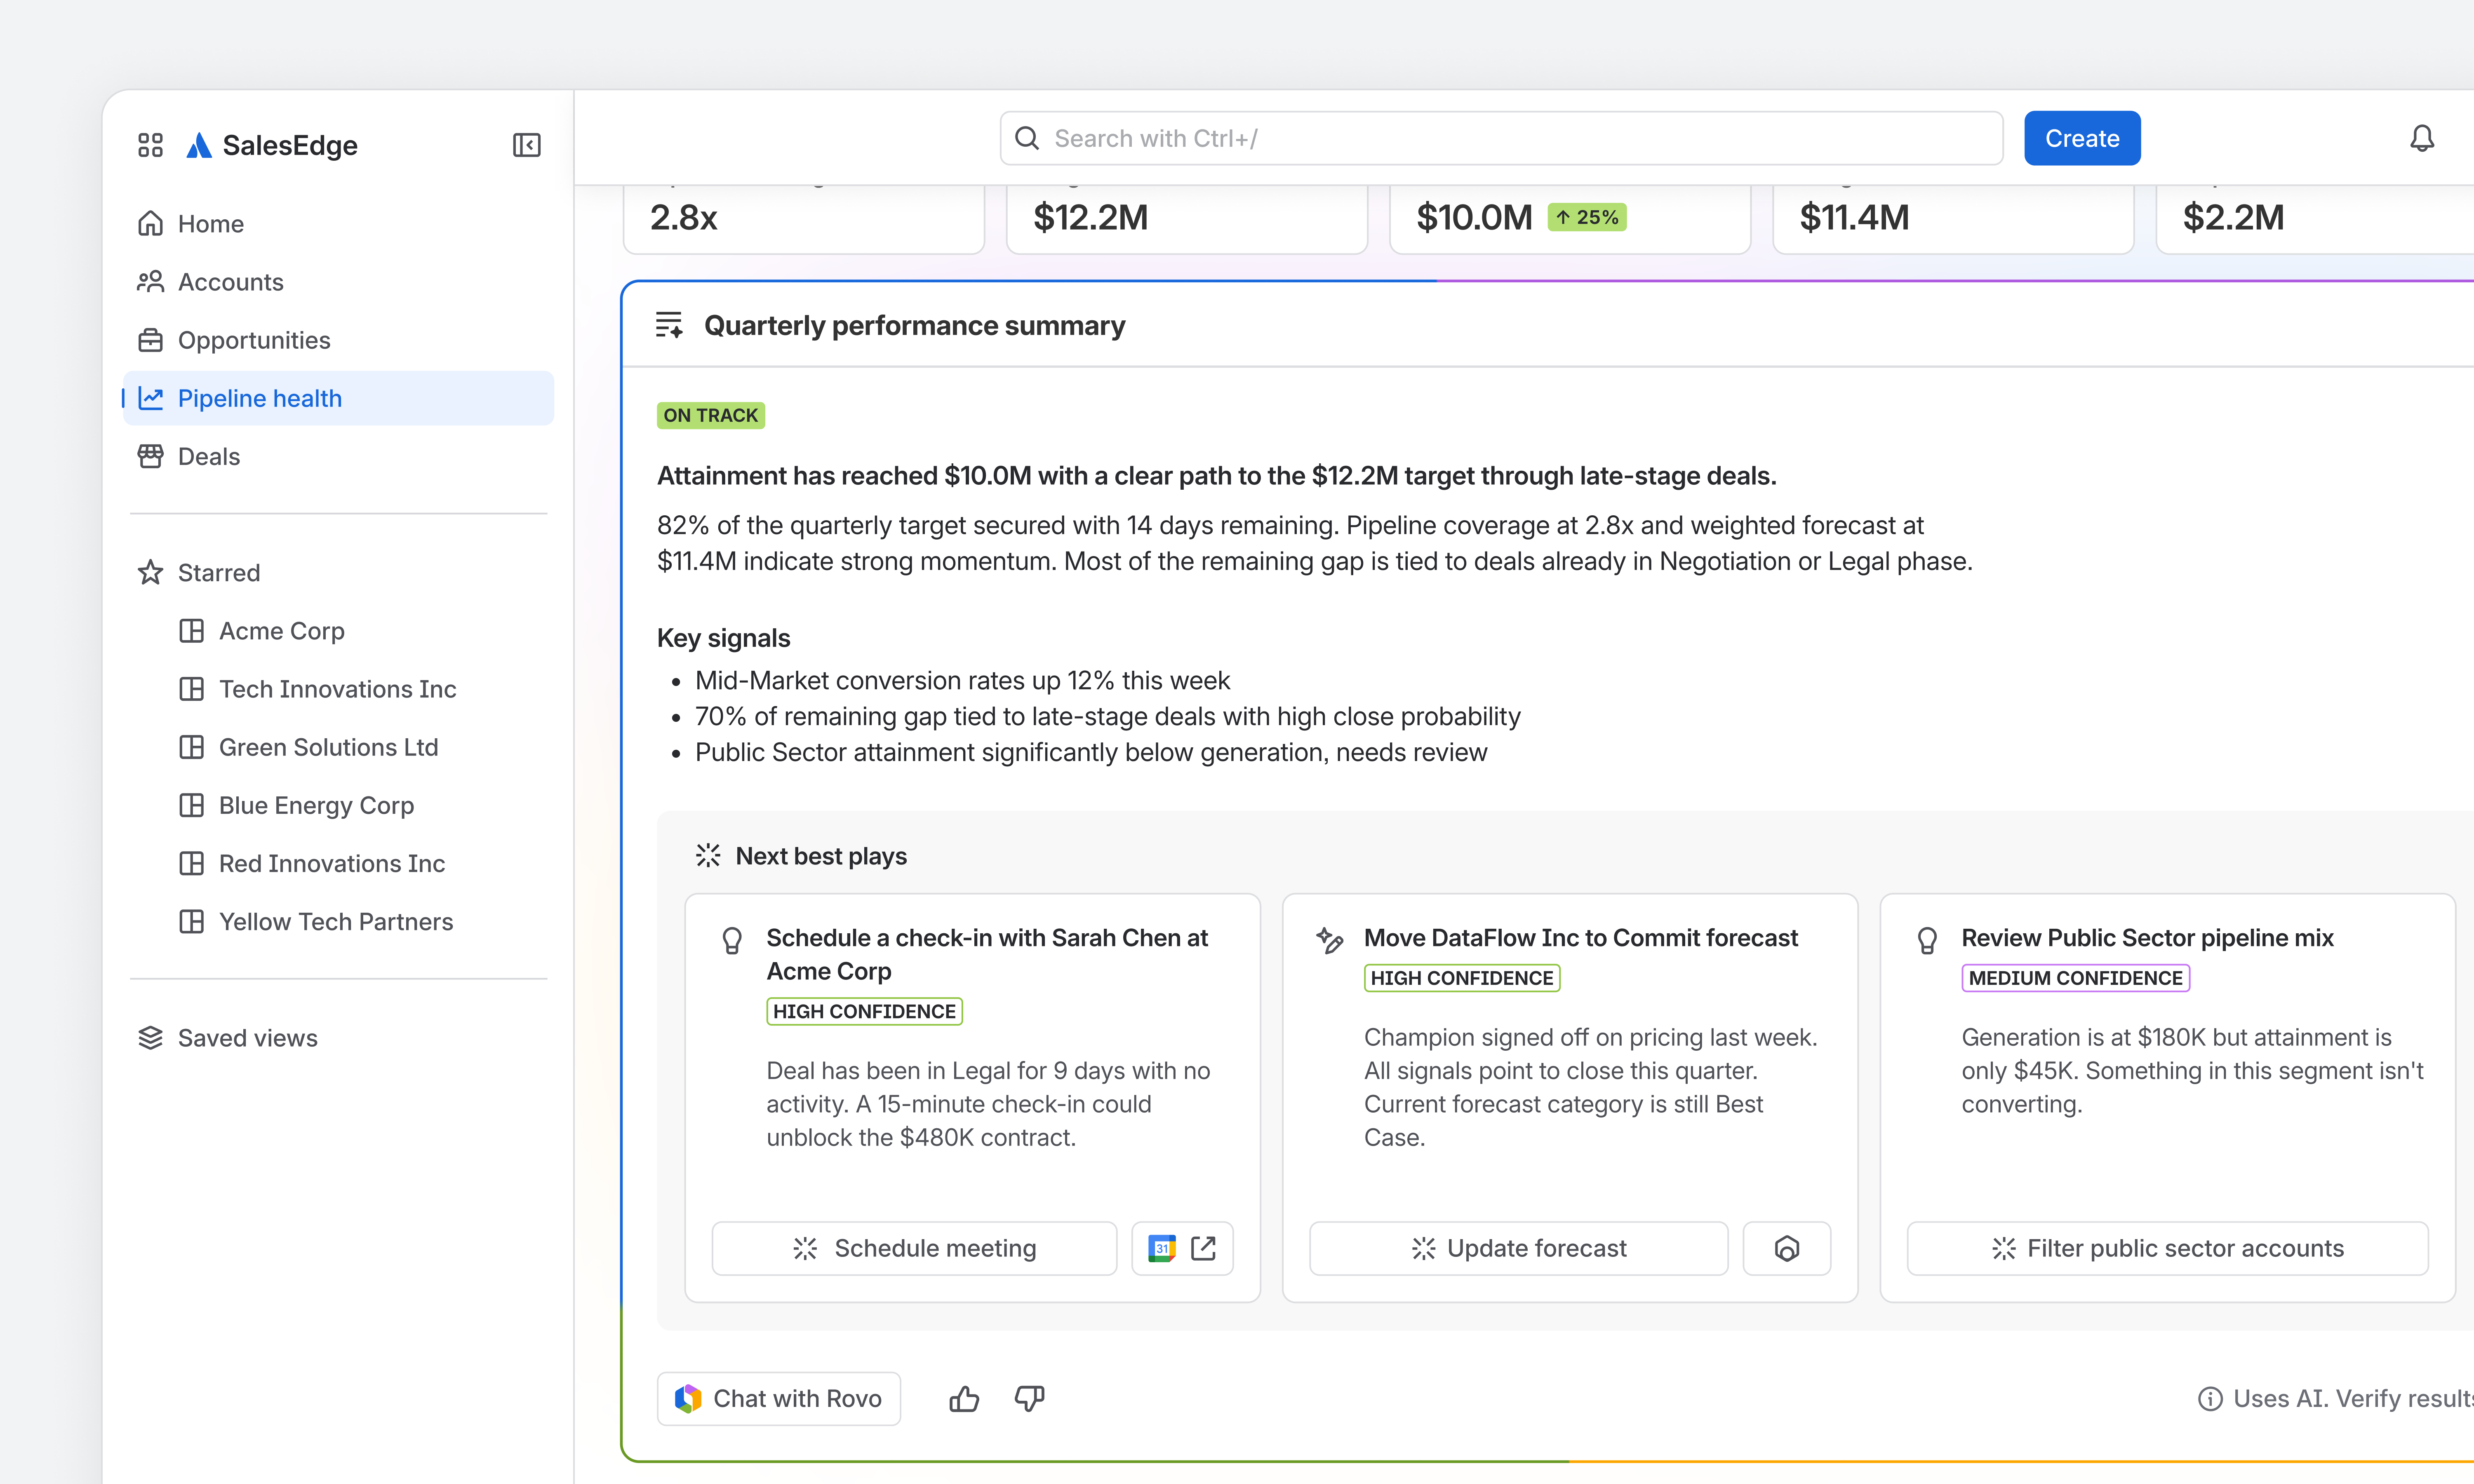Viewport: 2474px width, 1484px height.
Task: Open starred account Green Solutions Ltd
Action: coord(328,747)
